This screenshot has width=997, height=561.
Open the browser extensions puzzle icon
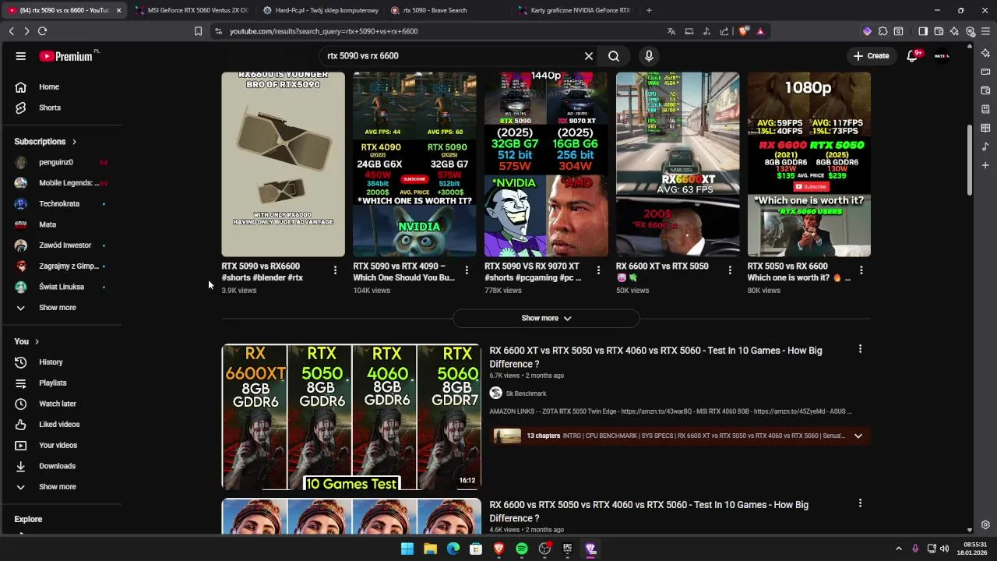(883, 31)
